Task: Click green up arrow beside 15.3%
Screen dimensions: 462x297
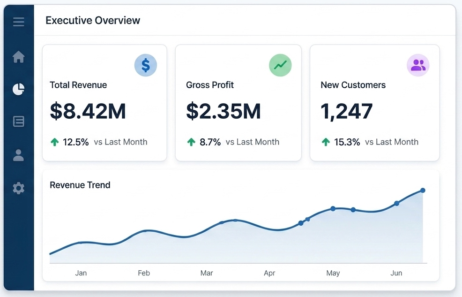Action: tap(326, 142)
